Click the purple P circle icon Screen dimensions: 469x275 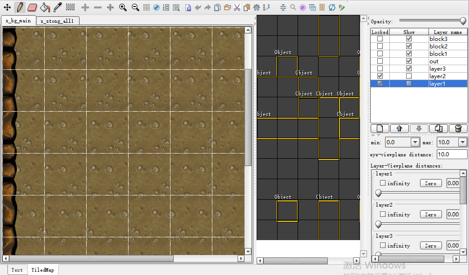click(x=303, y=8)
